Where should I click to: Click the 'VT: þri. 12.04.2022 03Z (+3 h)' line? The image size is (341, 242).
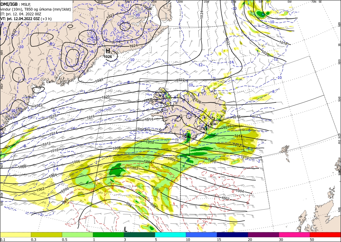(26, 19)
